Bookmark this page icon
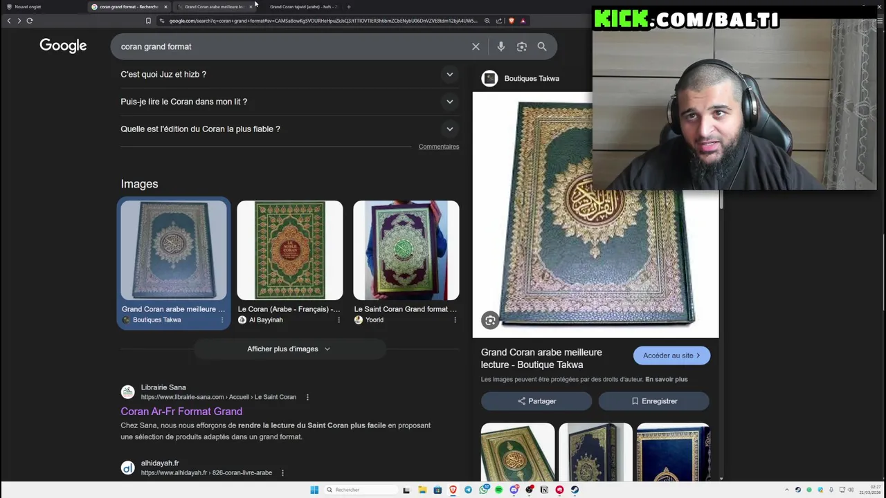The height and width of the screenshot is (498, 886). click(x=147, y=21)
